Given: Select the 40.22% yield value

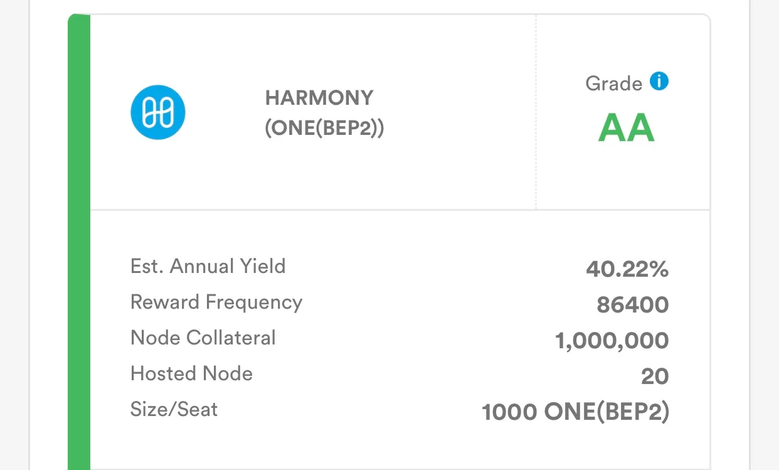Looking at the screenshot, I should click(x=627, y=269).
